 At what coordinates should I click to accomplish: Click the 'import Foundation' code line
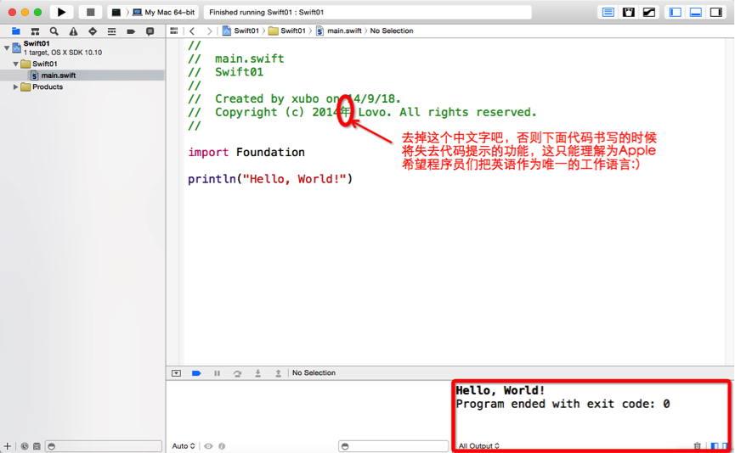(246, 153)
